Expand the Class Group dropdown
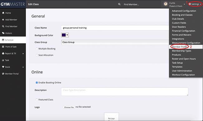The image size is (203, 121). (115, 42)
